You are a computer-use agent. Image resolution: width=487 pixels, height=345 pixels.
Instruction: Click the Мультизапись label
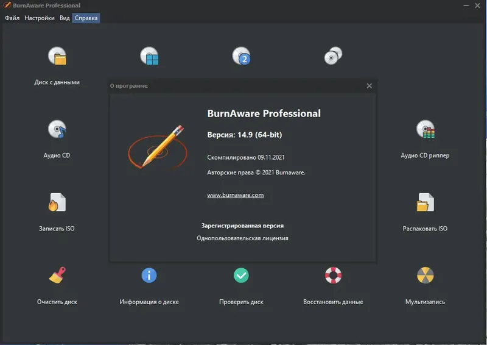425,302
